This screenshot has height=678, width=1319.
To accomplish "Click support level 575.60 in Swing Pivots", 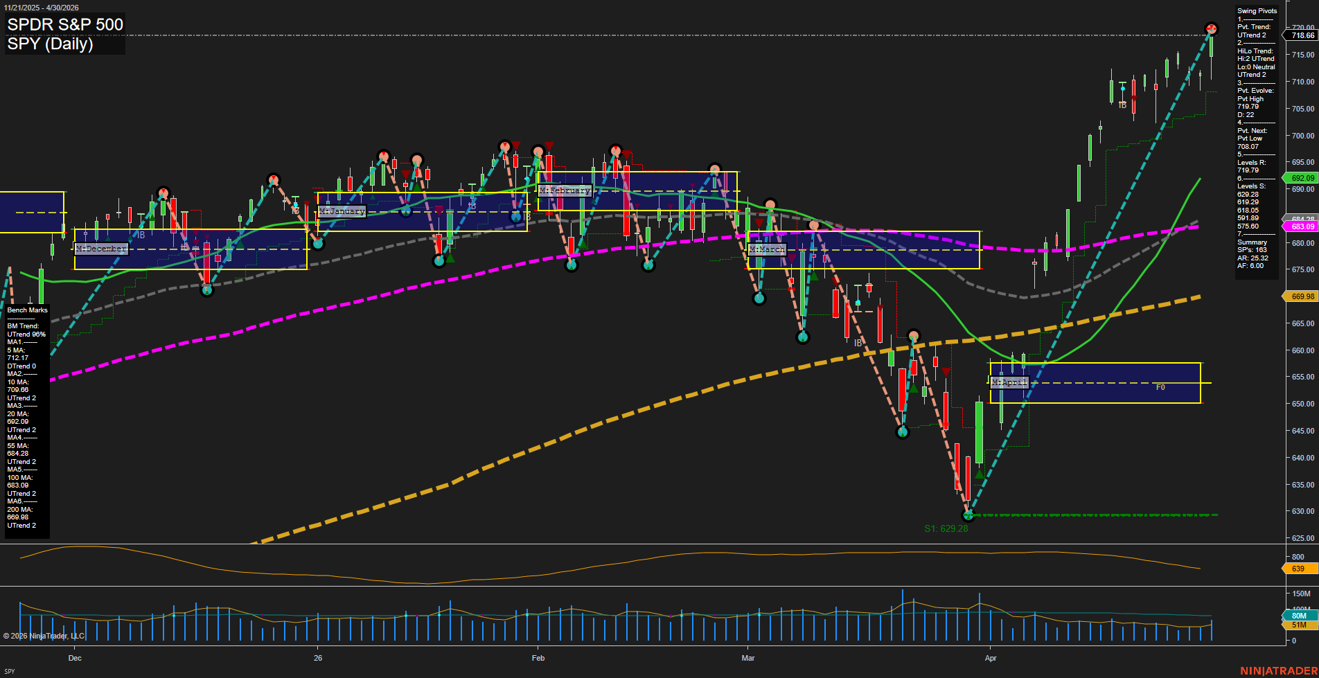I will (x=1248, y=226).
